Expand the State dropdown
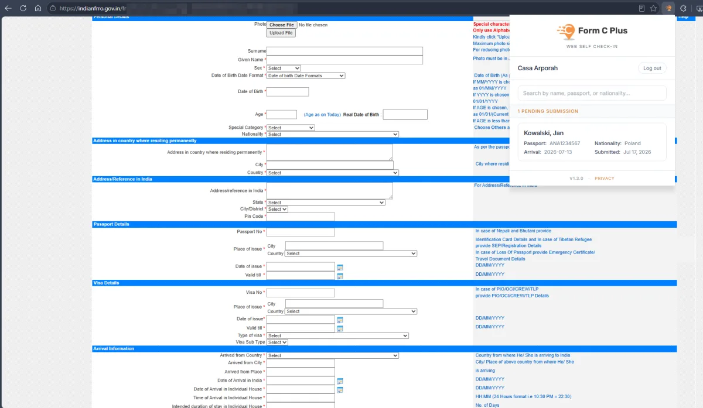 coord(326,203)
